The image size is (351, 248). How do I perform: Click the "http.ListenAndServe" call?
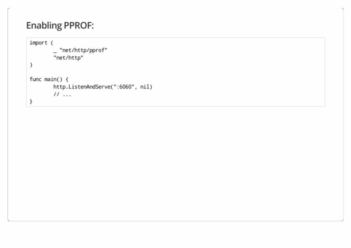82,87
